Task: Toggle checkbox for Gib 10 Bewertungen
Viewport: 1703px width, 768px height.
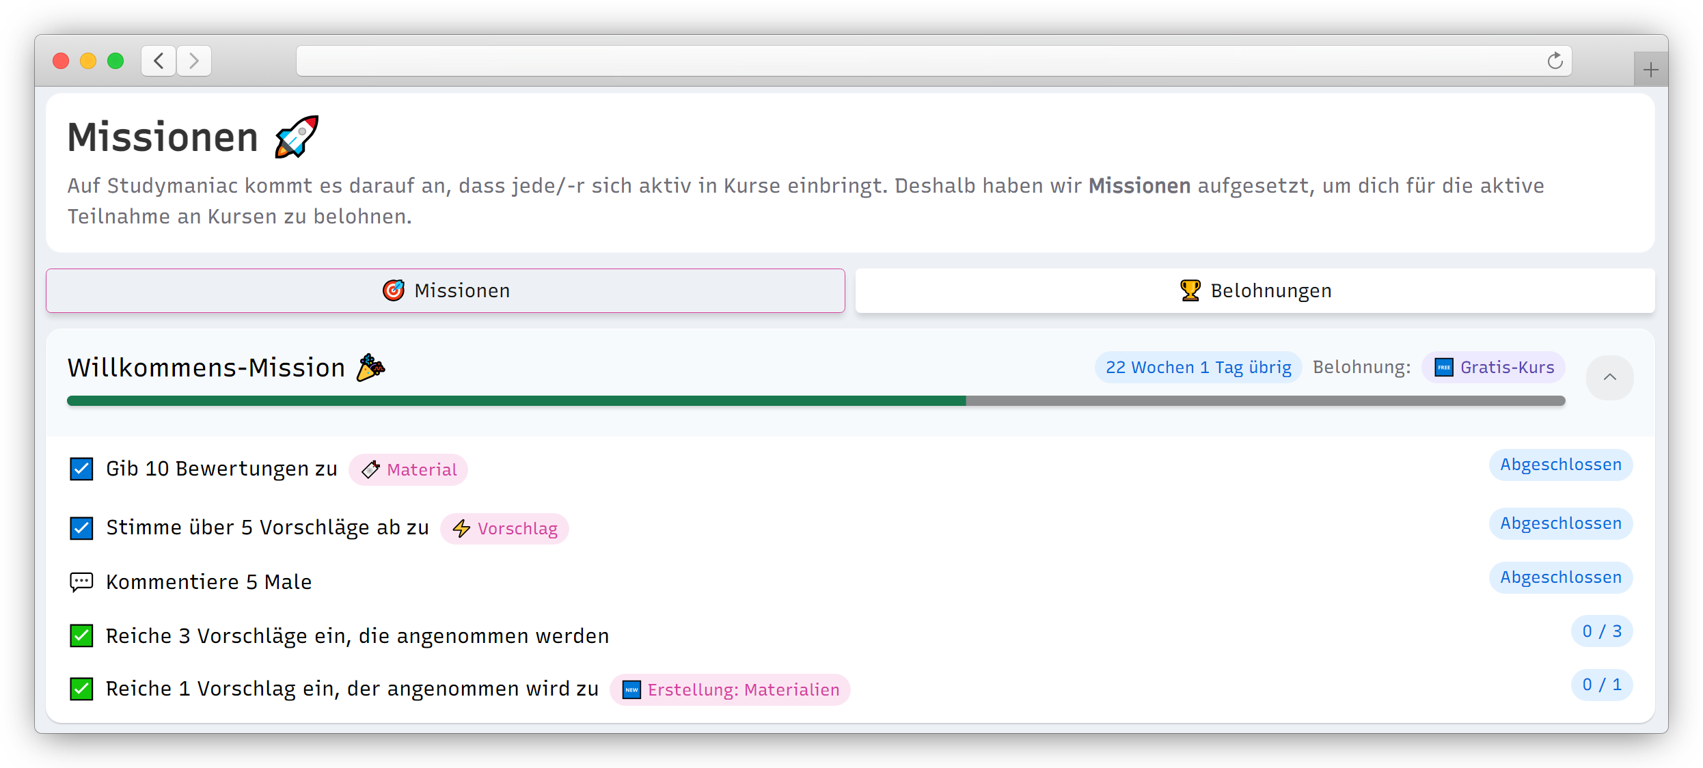Action: click(81, 469)
